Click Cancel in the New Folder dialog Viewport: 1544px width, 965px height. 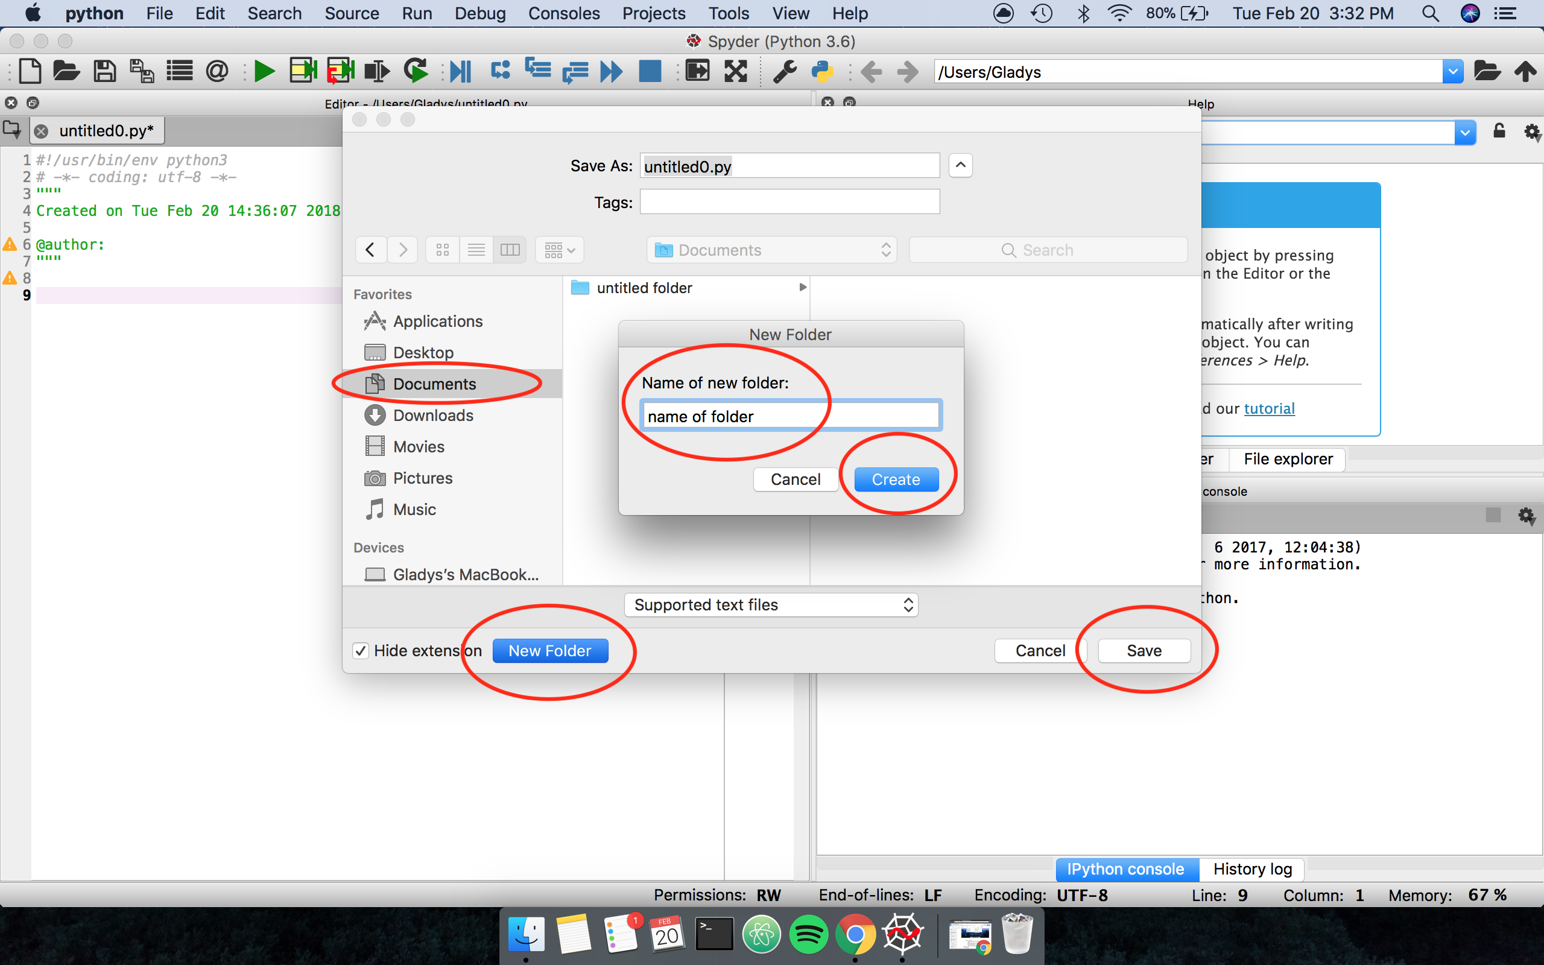[796, 479]
